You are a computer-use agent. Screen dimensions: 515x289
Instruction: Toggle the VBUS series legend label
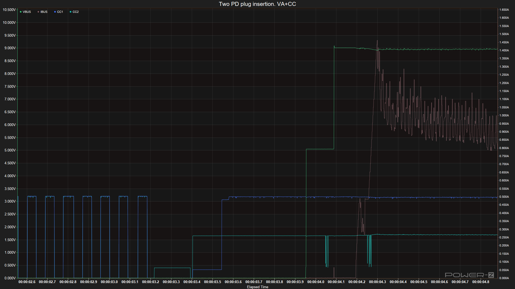coord(27,12)
